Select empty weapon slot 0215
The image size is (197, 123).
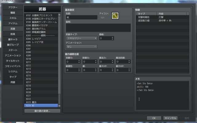tap(41, 76)
